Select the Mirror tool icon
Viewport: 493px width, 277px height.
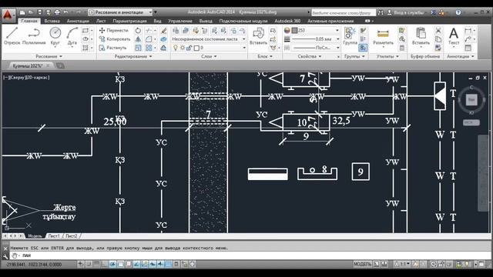pos(138,39)
